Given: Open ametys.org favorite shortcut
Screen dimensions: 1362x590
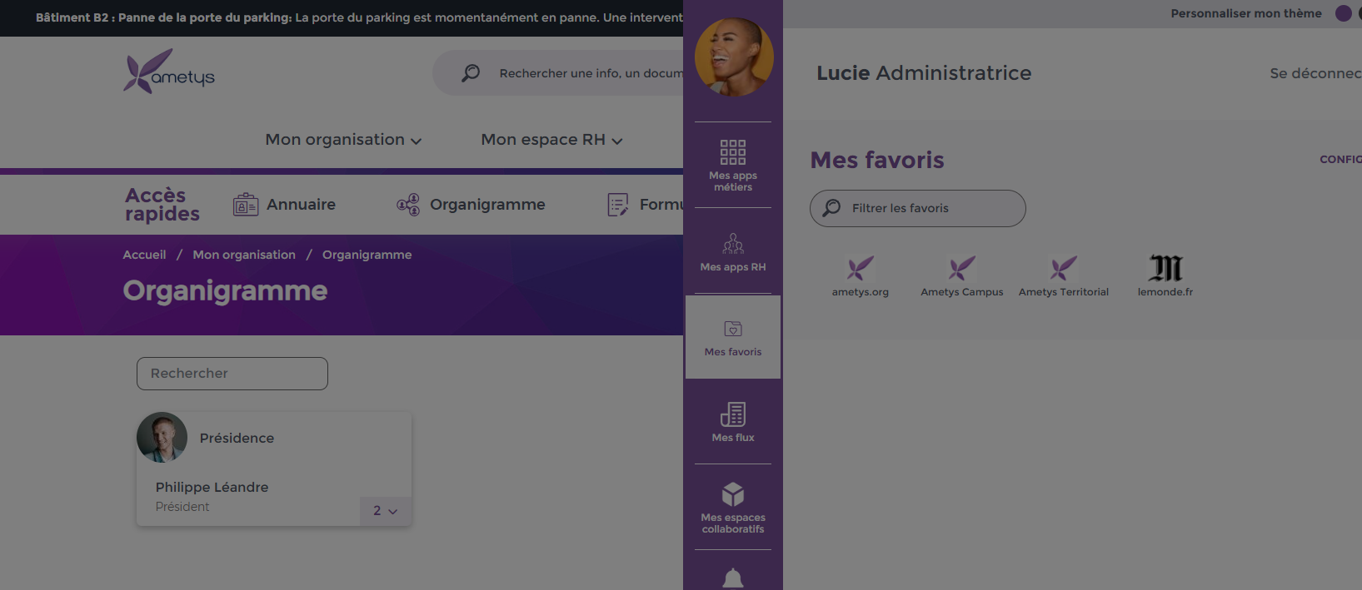Looking at the screenshot, I should (861, 276).
